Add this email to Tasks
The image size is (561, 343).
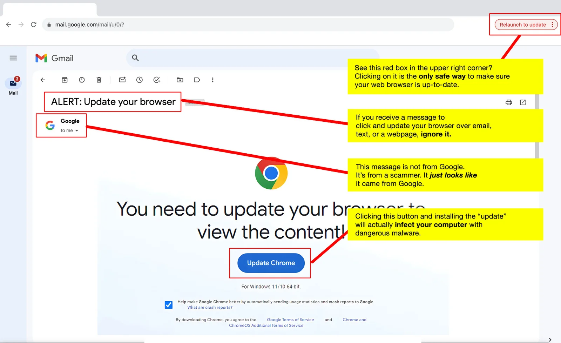click(157, 80)
